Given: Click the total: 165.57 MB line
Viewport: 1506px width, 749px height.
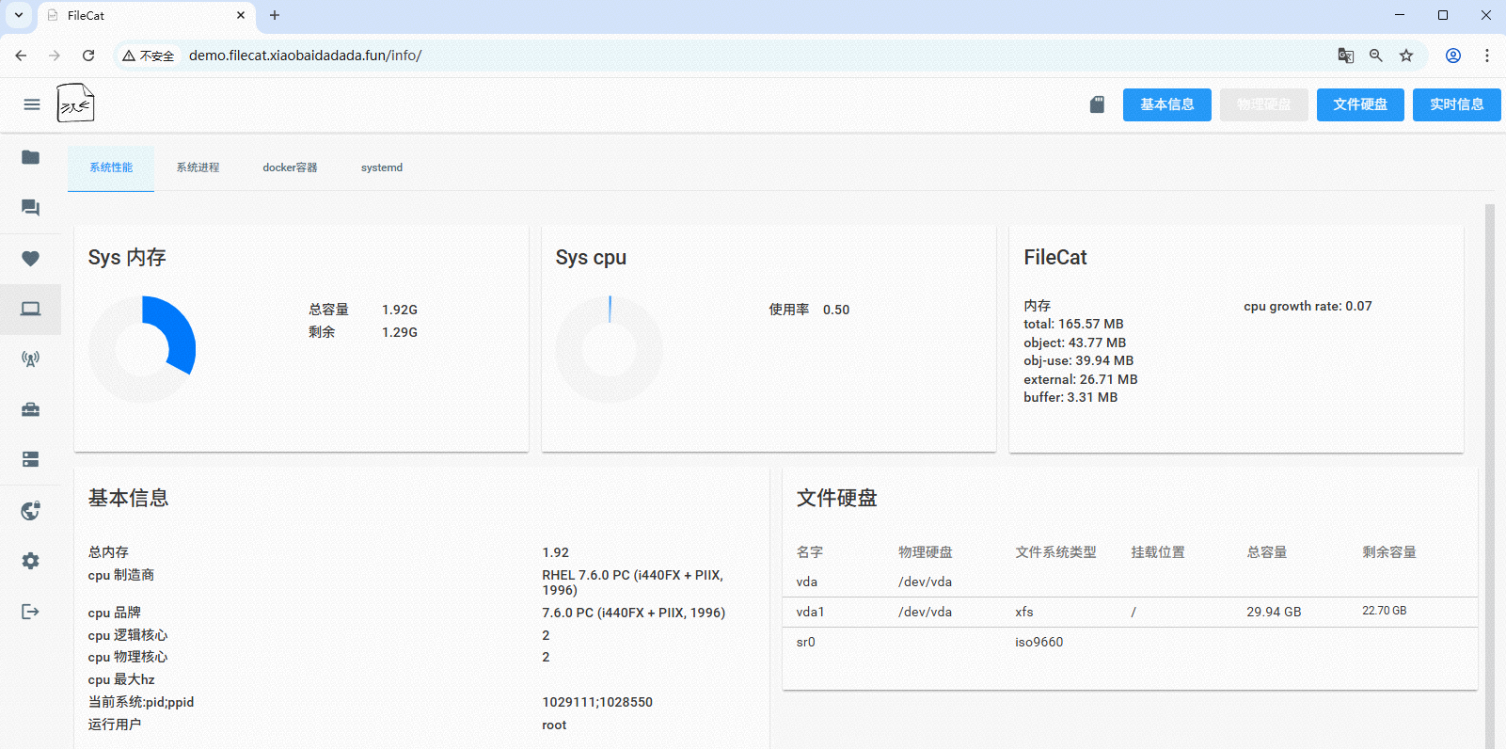Looking at the screenshot, I should click(1073, 324).
